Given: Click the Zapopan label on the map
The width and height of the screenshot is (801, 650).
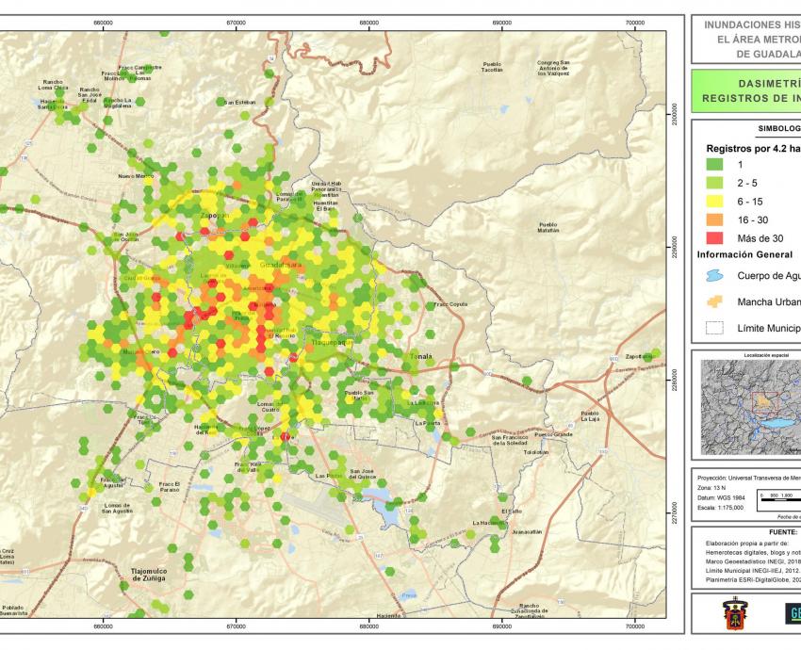Looking at the screenshot, I should point(215,216).
